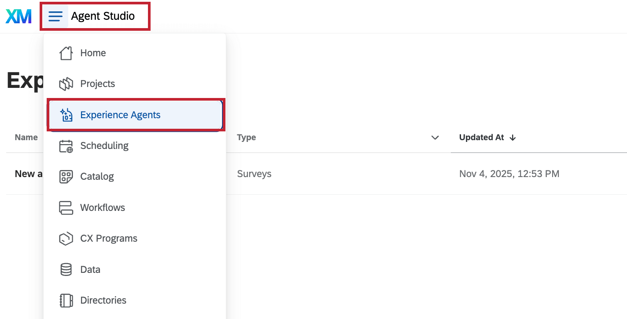Click the Data database icon

click(66, 269)
